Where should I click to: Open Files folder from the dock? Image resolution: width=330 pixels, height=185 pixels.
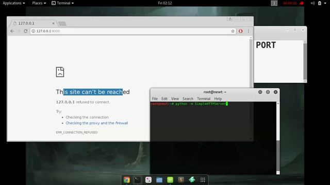(159, 180)
